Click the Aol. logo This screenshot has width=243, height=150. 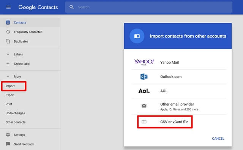click(144, 91)
